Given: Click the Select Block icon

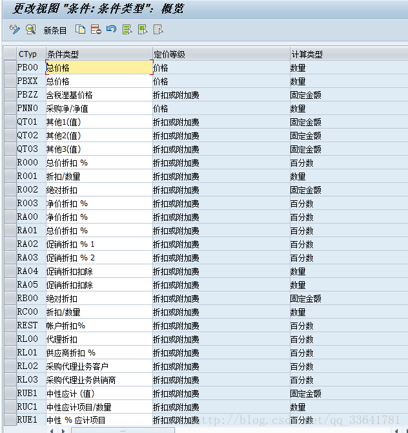Looking at the screenshot, I should point(143,30).
